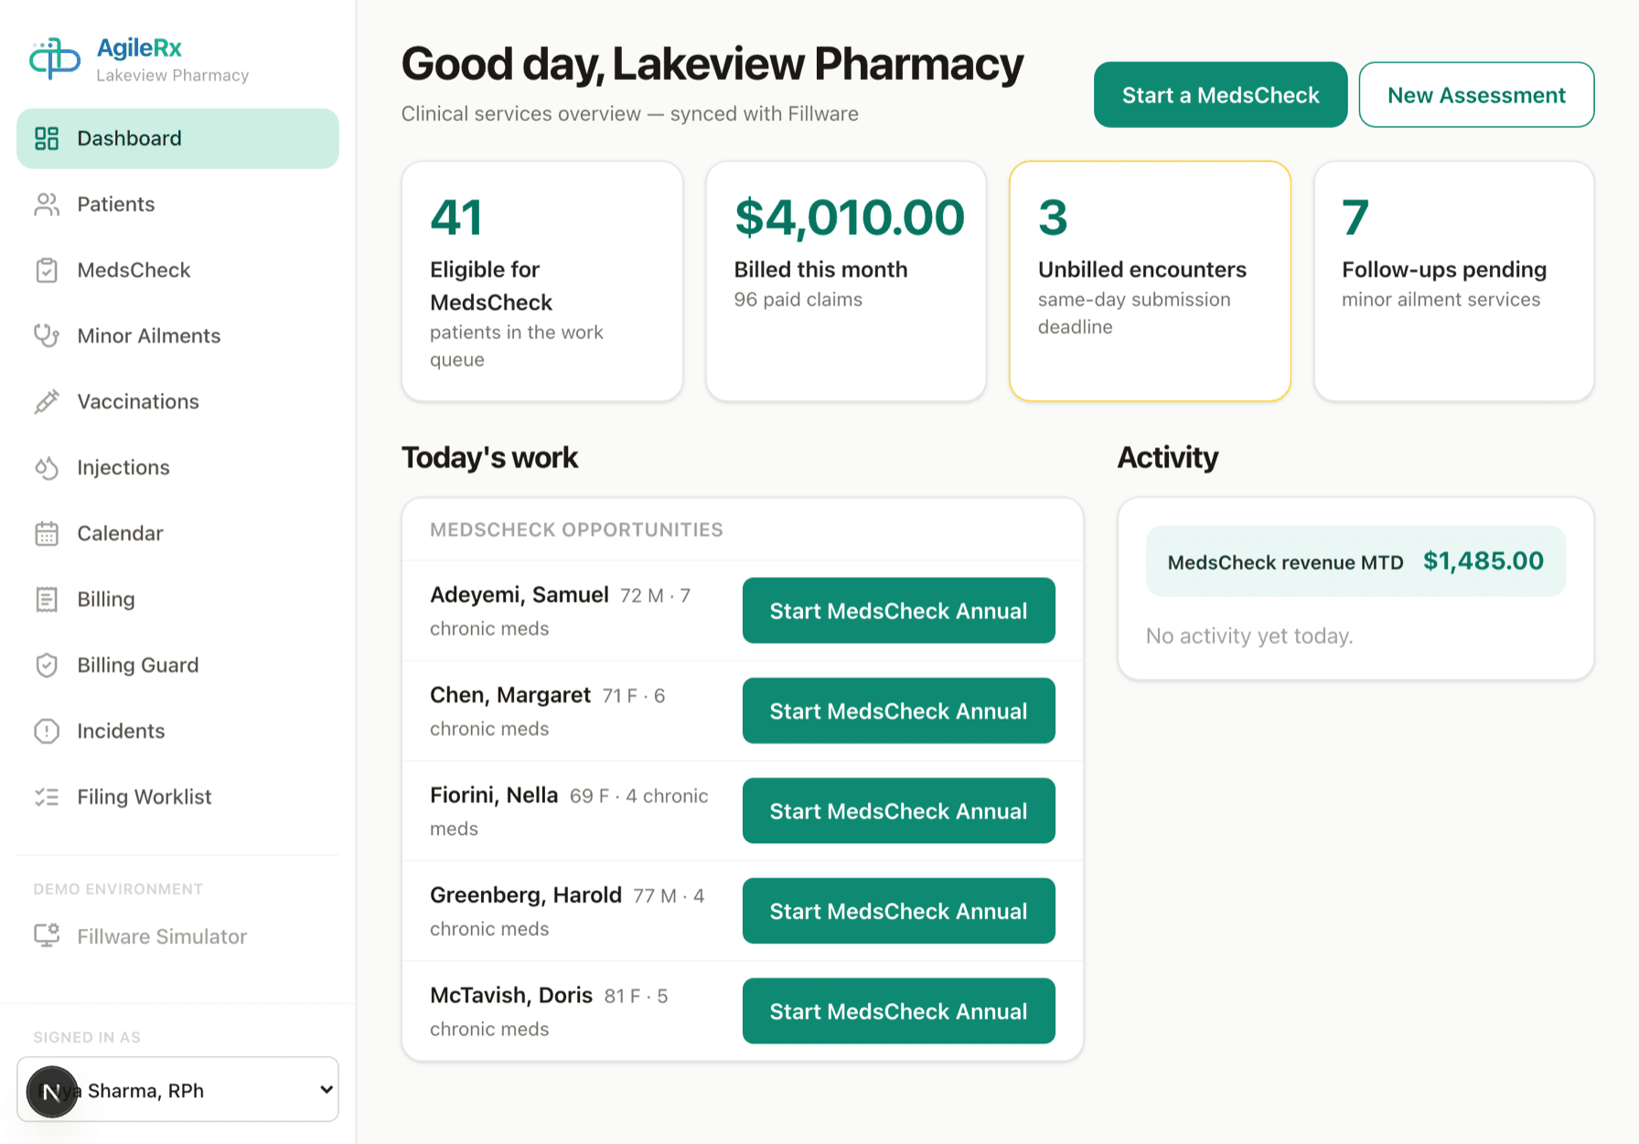
Task: Click the Billing receipt icon
Action: (x=47, y=599)
